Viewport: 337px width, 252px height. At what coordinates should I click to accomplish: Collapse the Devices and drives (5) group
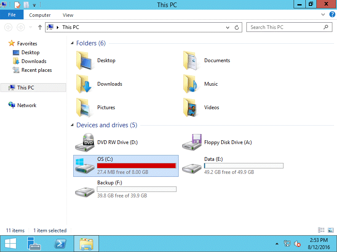pos(72,125)
